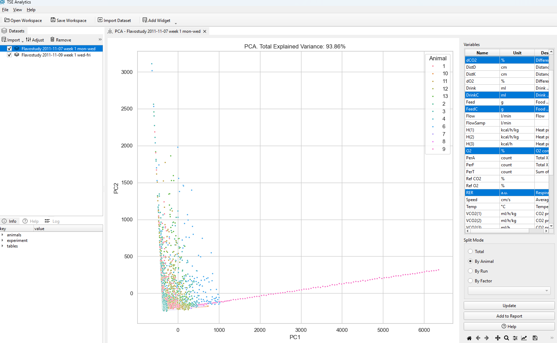Open the factor selection combo box
Image resolution: width=557 pixels, height=343 pixels.
pyautogui.click(x=509, y=290)
